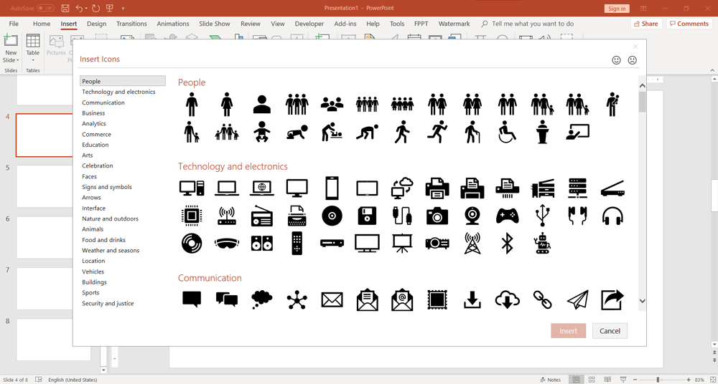This screenshot has height=384, width=718.
Task: Expand the Table dropdown menu
Action: coord(33,60)
